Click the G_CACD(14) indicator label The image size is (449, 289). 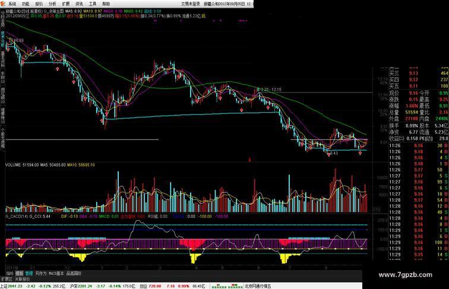[x=17, y=217]
